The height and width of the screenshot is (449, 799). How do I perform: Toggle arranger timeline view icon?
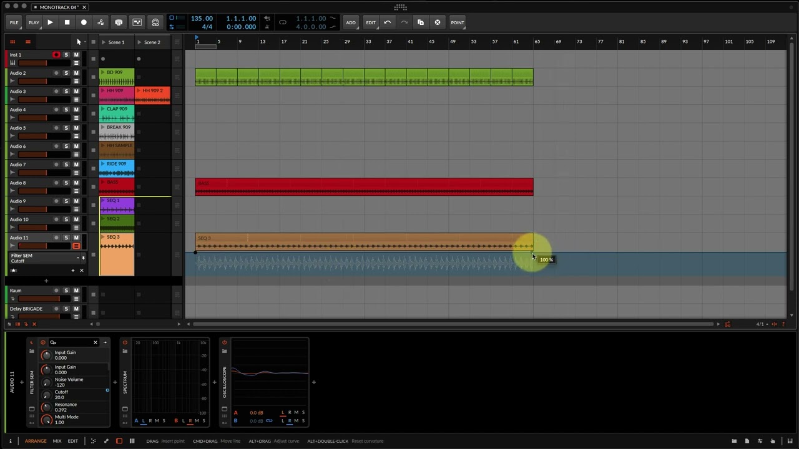(27, 42)
